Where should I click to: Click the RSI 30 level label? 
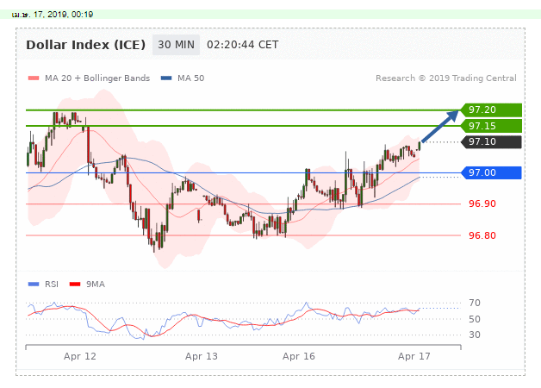point(475,335)
